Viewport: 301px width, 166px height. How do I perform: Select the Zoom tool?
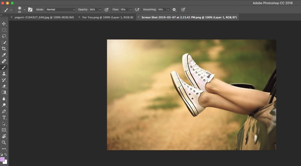point(4,143)
